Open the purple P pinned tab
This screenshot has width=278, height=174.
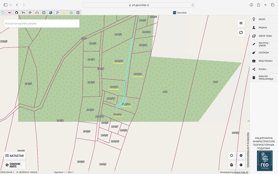58,13
